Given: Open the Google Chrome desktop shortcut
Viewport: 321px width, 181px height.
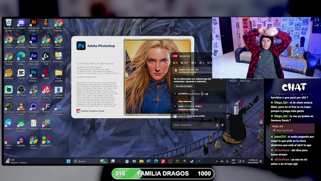Looking at the screenshot, I should pyautogui.click(x=9, y=42).
